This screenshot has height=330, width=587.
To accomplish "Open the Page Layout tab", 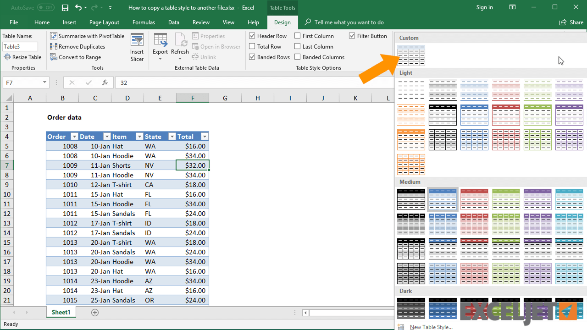I will [x=104, y=22].
